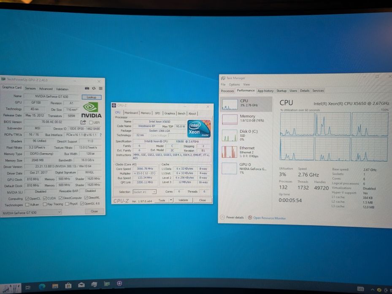Image resolution: width=392 pixels, height=294 pixels.
Task: Click the BIOS export share icon in GPU-Z
Action: pyautogui.click(x=83, y=122)
